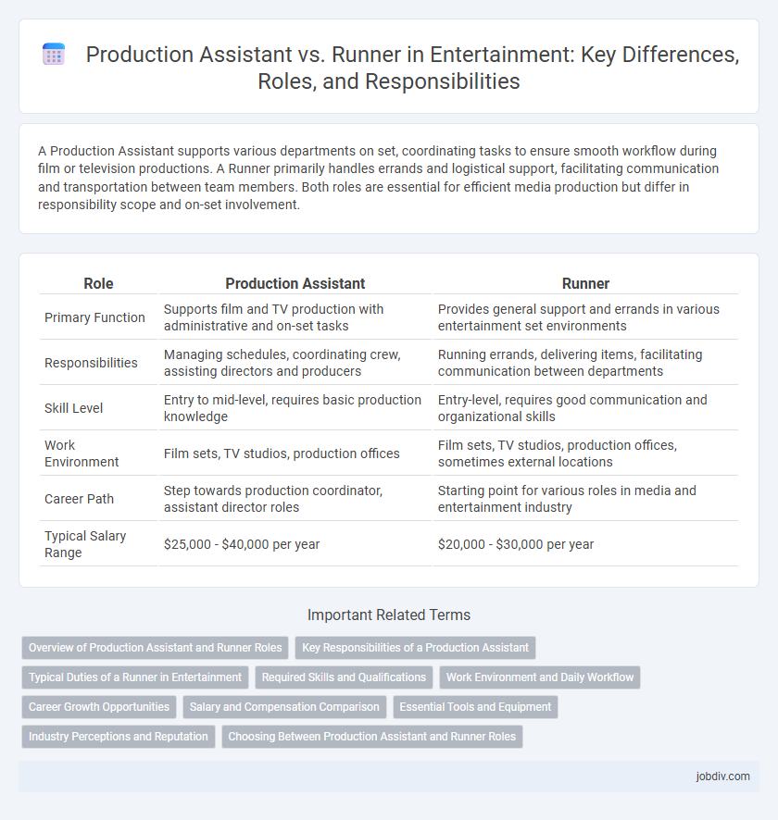Select the Primary Function row label

point(94,317)
